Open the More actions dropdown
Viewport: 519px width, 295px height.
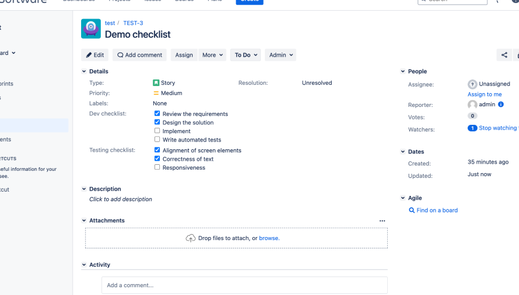click(x=212, y=55)
